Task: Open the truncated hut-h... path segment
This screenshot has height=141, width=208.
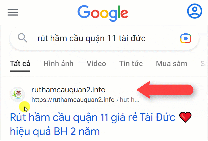Action: point(130,100)
